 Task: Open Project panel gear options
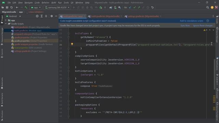[52, 16]
